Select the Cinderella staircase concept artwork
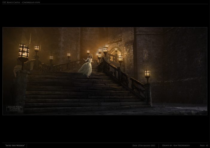Viewport: 210px width, 148px height. [105, 71]
